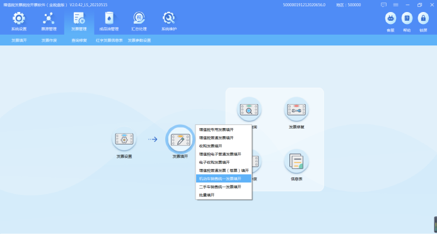
Task: Open 发票参数设置 submenu tab
Action: [x=139, y=40]
